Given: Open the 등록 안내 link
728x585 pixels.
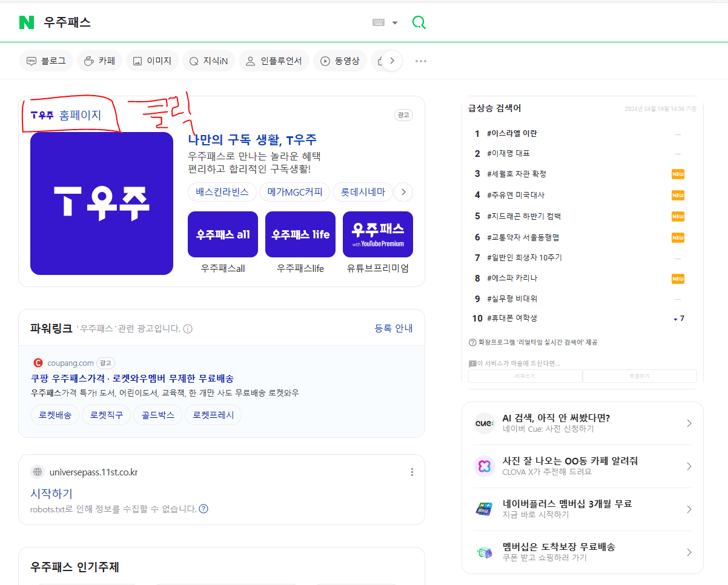Looking at the screenshot, I should click(394, 328).
